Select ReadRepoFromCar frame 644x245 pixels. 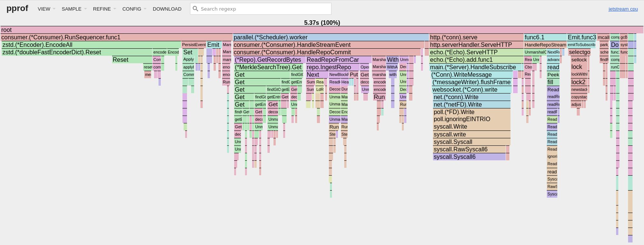pos(339,60)
